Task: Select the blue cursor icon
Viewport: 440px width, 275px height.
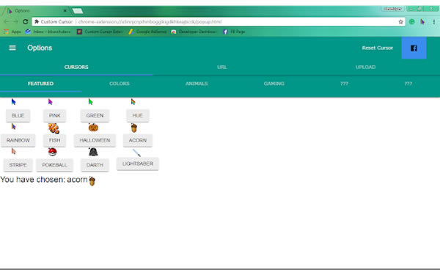Action: 14,102
